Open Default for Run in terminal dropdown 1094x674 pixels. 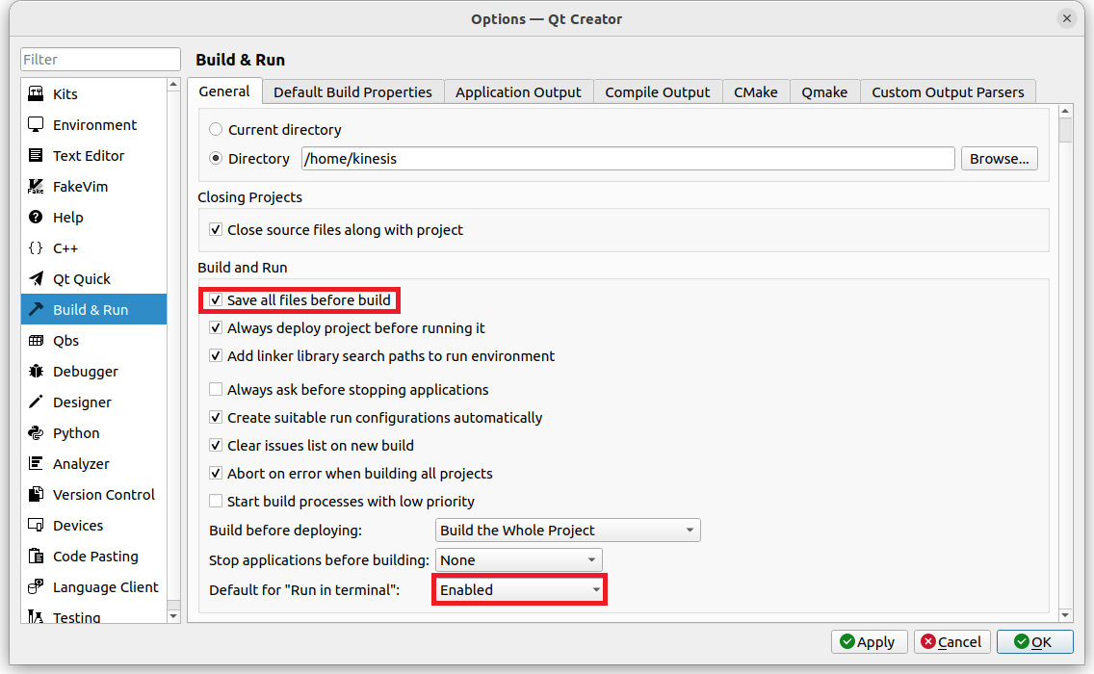click(x=518, y=590)
